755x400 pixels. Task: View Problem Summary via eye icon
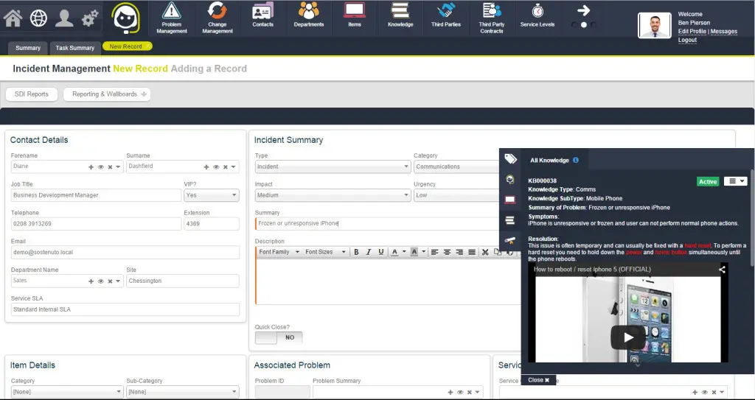point(460,393)
